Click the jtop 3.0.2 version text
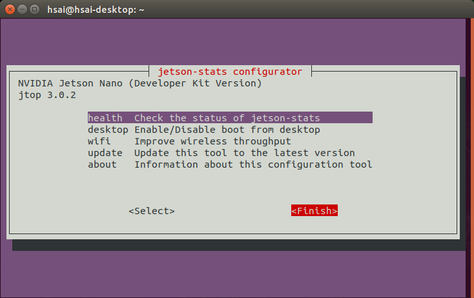Screen dimensions: 474x298 (47, 95)
